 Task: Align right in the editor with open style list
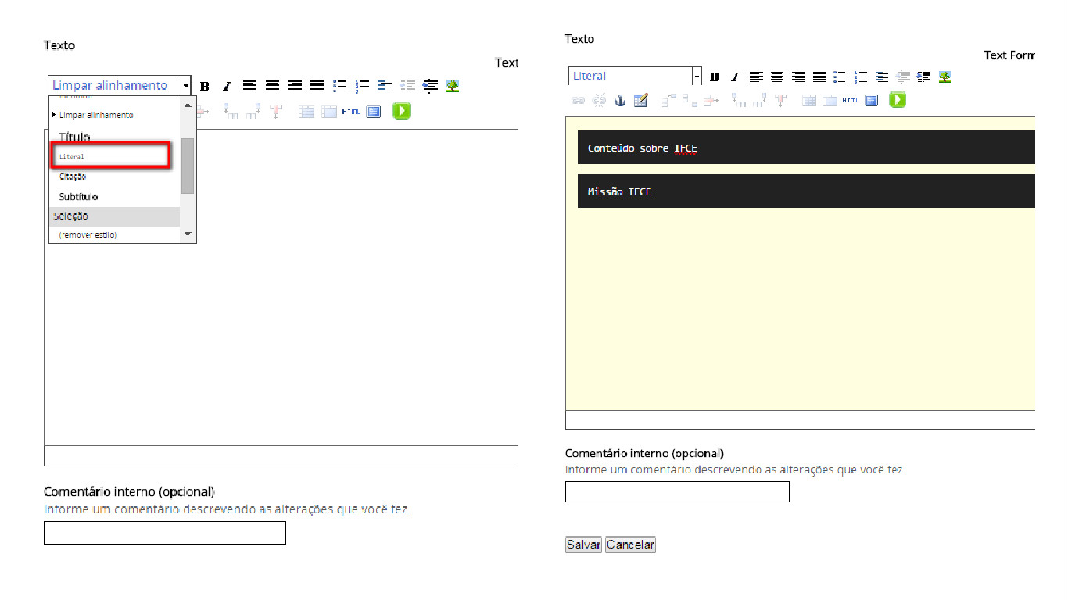(x=295, y=86)
